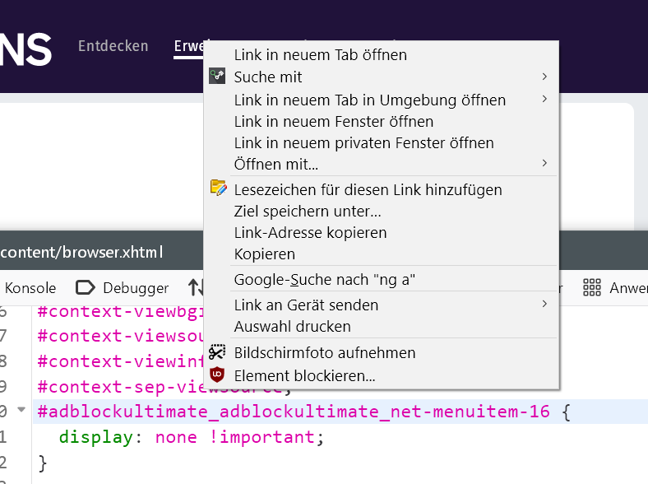Open the Entdecken page link
Viewport: 648px width, 484px height.
tap(113, 46)
